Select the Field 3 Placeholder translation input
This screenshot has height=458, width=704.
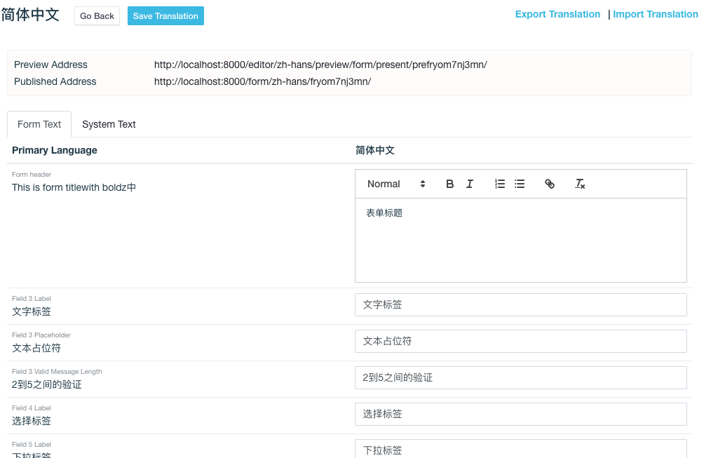tap(520, 341)
